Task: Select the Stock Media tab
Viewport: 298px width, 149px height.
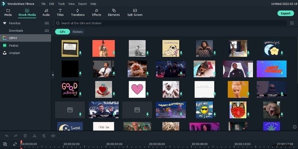Action: point(27,13)
